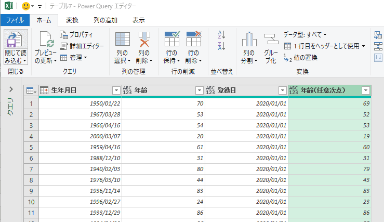The width and height of the screenshot is (384, 222).
Task: Open the 年齢(任意次点) column filter dropdown
Action: (366, 90)
